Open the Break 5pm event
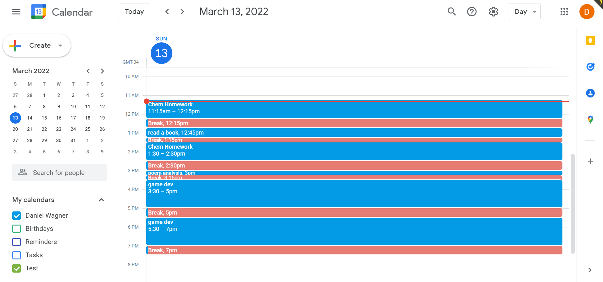Image resolution: width=603 pixels, height=282 pixels. [x=354, y=213]
